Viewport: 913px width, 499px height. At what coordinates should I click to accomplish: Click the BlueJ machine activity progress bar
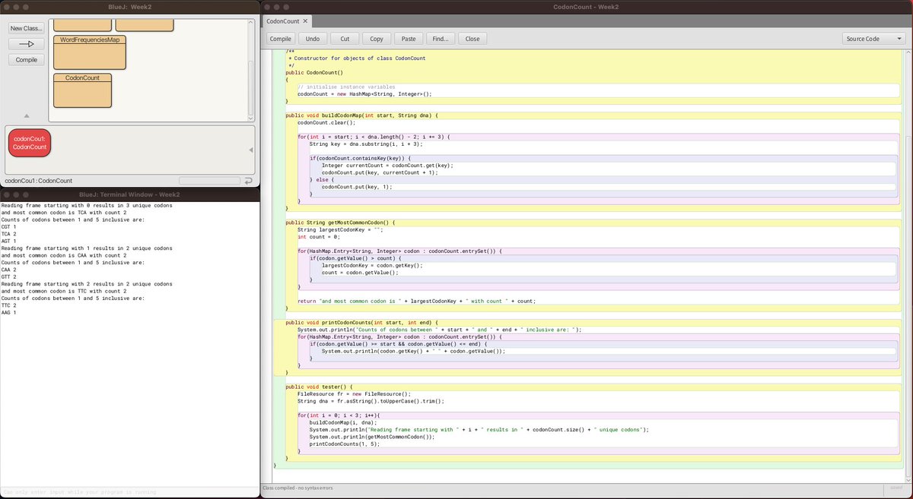point(209,181)
